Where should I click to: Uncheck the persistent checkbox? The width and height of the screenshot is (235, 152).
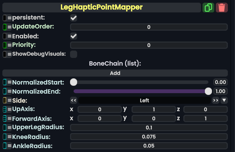(x=74, y=18)
